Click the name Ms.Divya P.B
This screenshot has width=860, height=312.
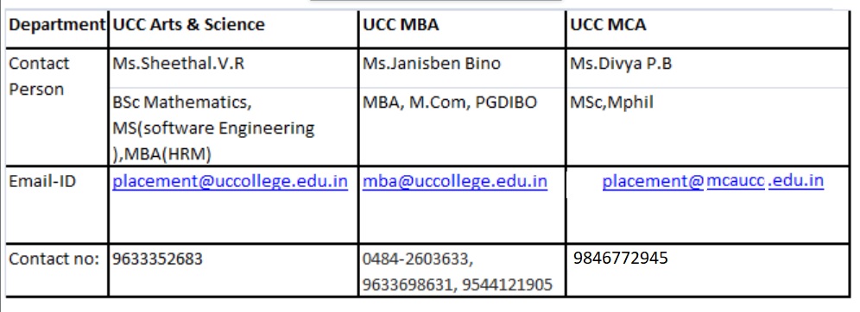coord(621,64)
